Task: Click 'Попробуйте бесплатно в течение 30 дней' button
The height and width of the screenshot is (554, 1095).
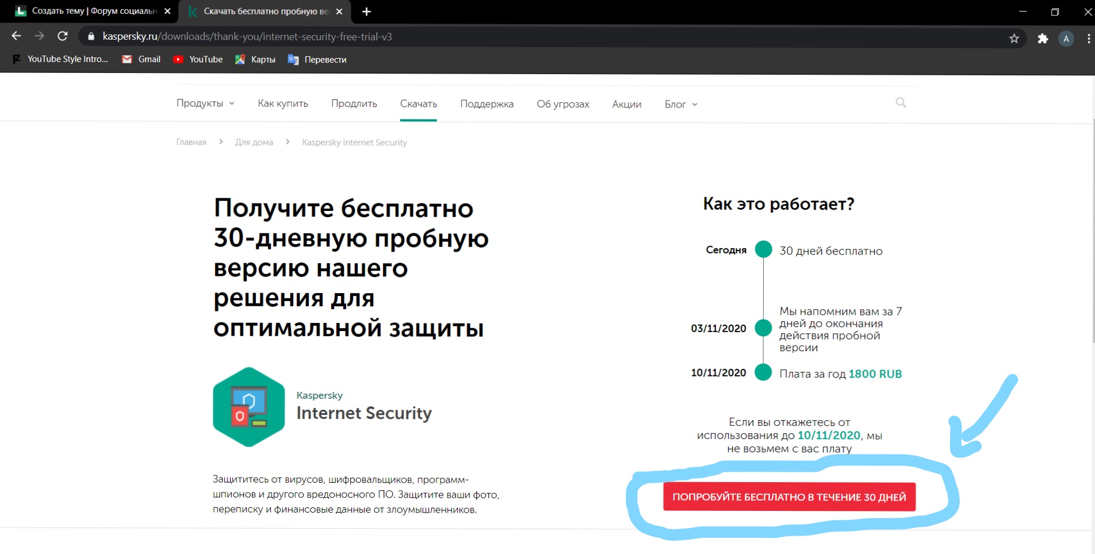Action: coord(789,497)
